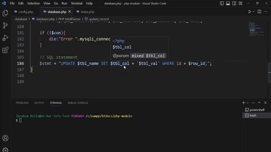Show the Problems panel tab
The image size is (271, 152).
[22, 103]
